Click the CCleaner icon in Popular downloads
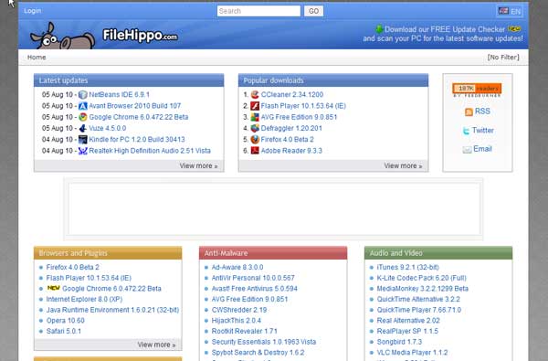Screen dimensions: 548x361 (x=255, y=94)
